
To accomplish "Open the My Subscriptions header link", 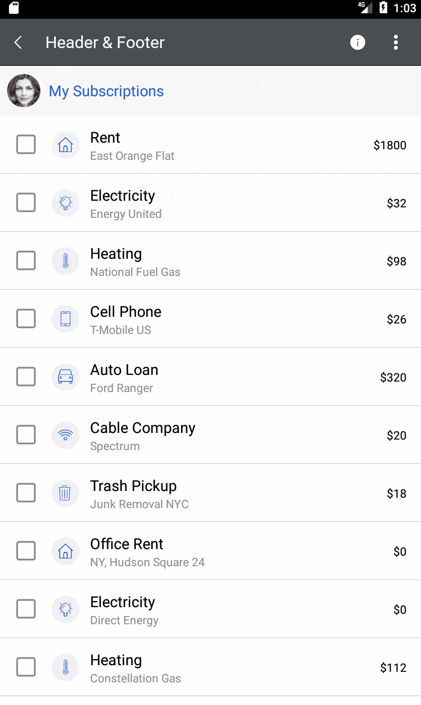I will coord(107,91).
